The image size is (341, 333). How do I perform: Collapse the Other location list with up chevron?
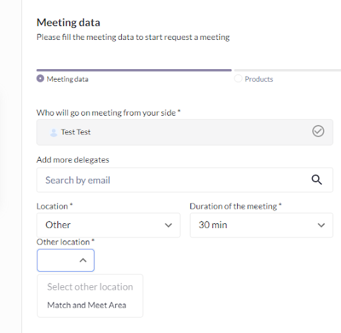coord(83,261)
